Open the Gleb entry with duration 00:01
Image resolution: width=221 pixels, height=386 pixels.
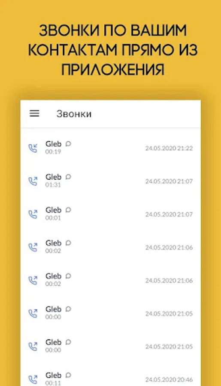pos(110,214)
